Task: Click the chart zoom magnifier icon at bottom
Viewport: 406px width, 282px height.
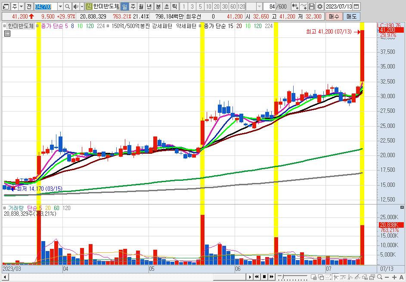Action: click(380, 277)
